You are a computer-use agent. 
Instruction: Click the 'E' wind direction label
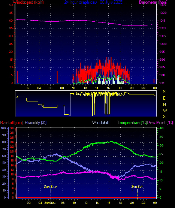pyautogui.click(x=164, y=98)
